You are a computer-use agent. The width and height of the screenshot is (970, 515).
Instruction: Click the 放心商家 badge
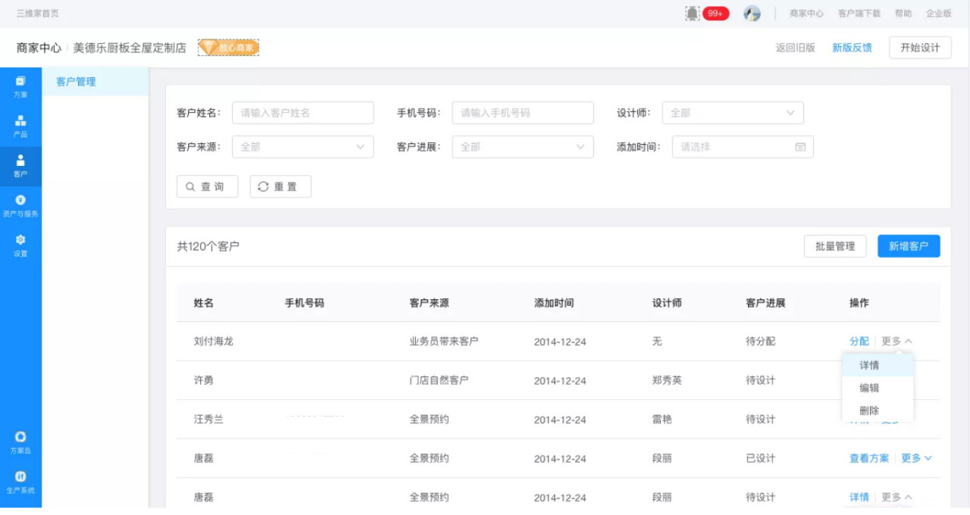[228, 48]
